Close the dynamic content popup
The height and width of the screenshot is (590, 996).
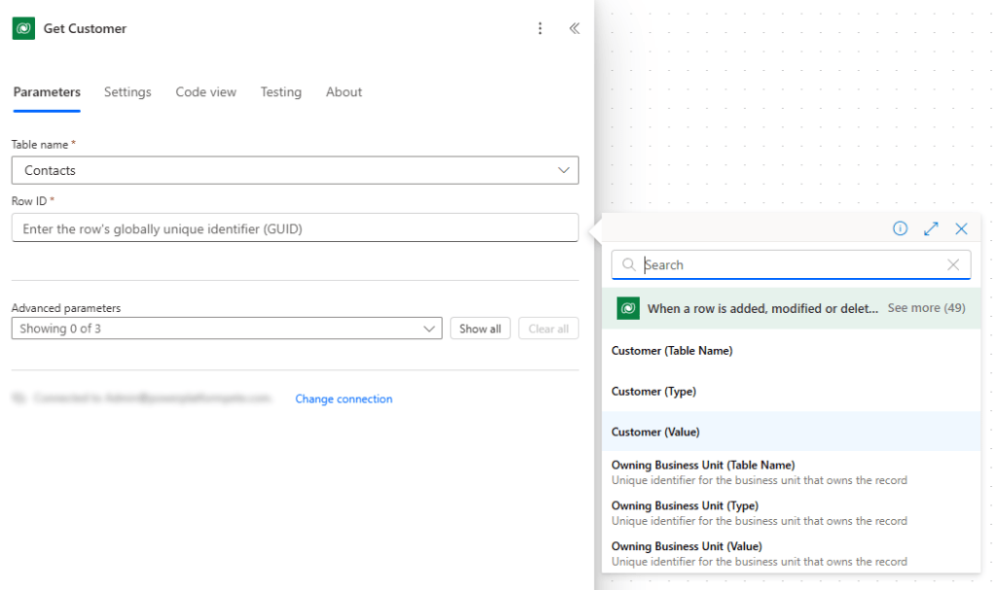961,228
